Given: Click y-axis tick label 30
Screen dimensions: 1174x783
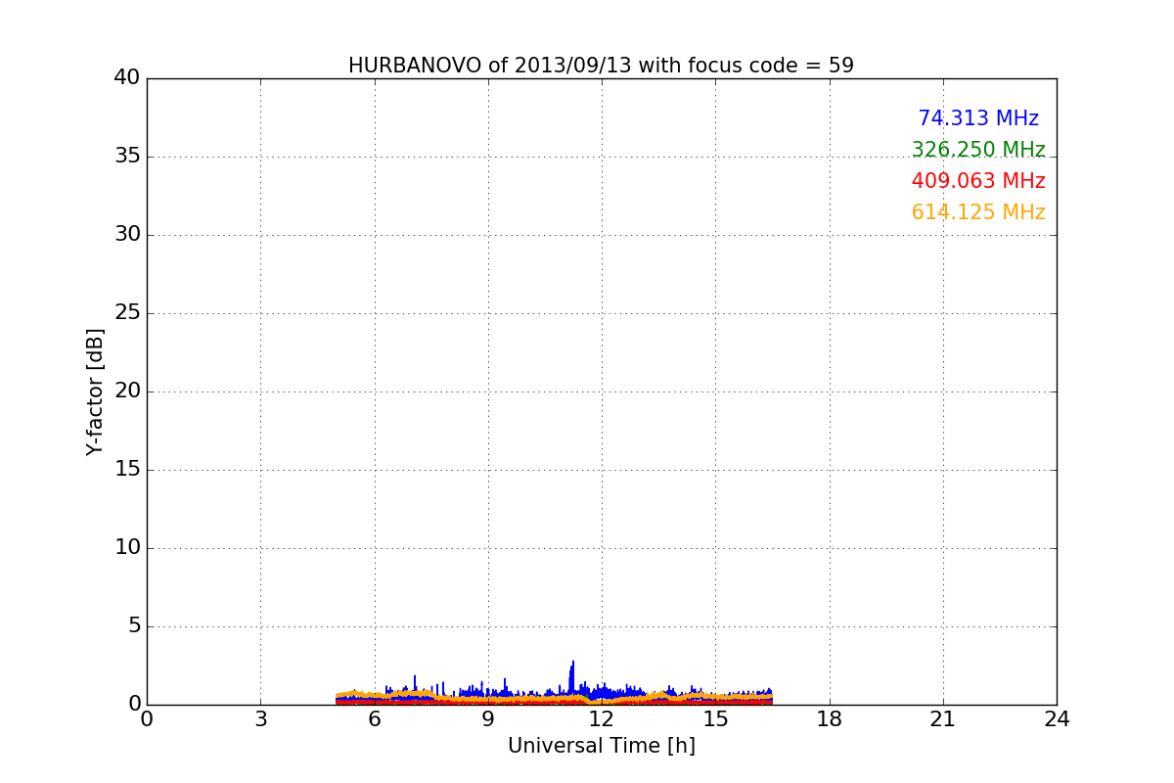Looking at the screenshot, I should click(x=127, y=235).
